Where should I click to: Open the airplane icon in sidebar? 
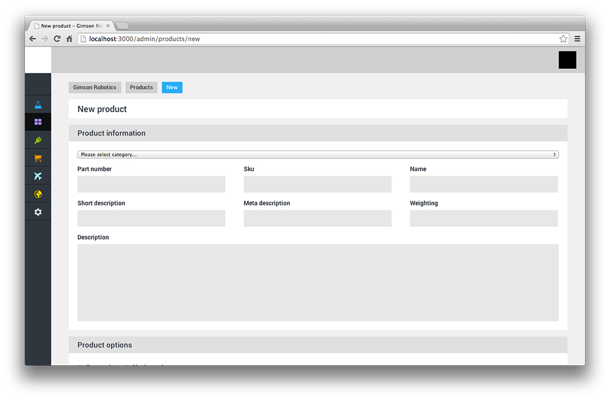[38, 176]
